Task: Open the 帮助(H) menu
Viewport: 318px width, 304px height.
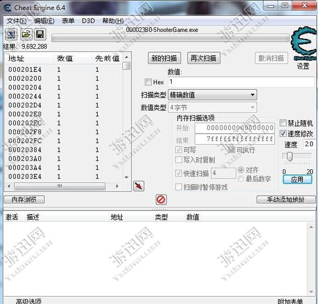Action: coord(113,21)
